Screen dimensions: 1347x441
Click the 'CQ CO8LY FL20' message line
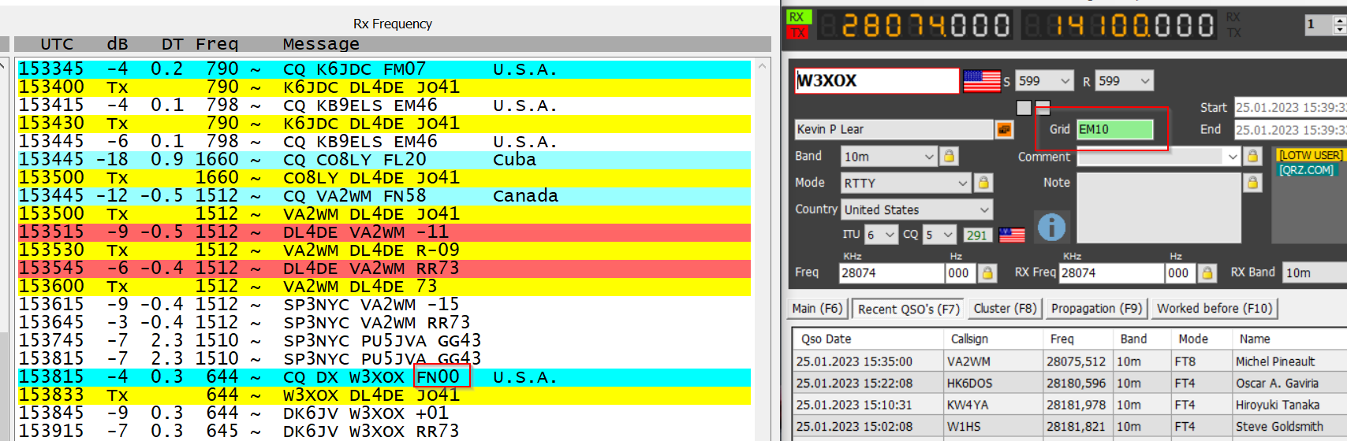pyautogui.click(x=384, y=160)
